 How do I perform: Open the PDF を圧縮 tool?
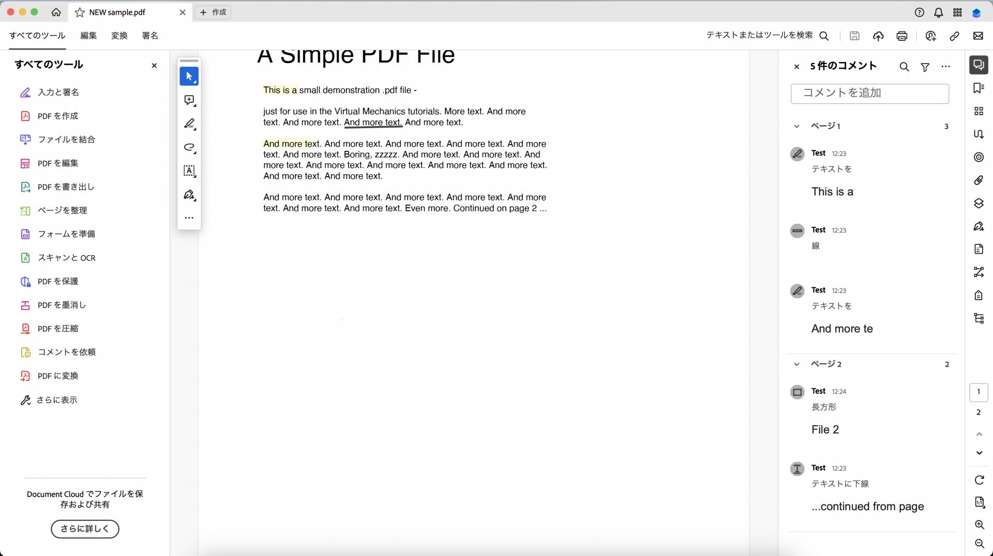coord(49,329)
